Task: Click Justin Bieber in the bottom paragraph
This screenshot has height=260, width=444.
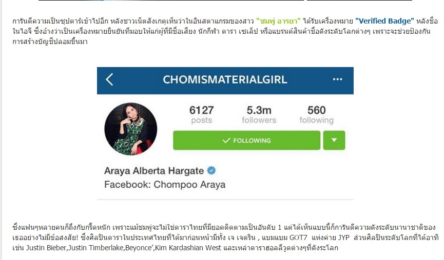Action: tap(46, 248)
